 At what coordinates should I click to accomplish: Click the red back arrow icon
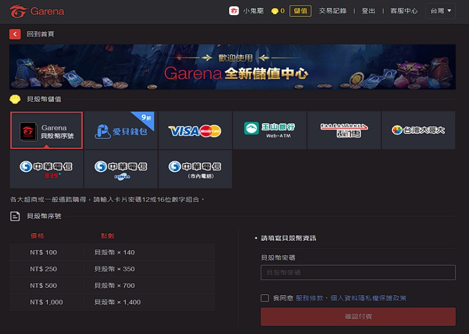pos(15,35)
